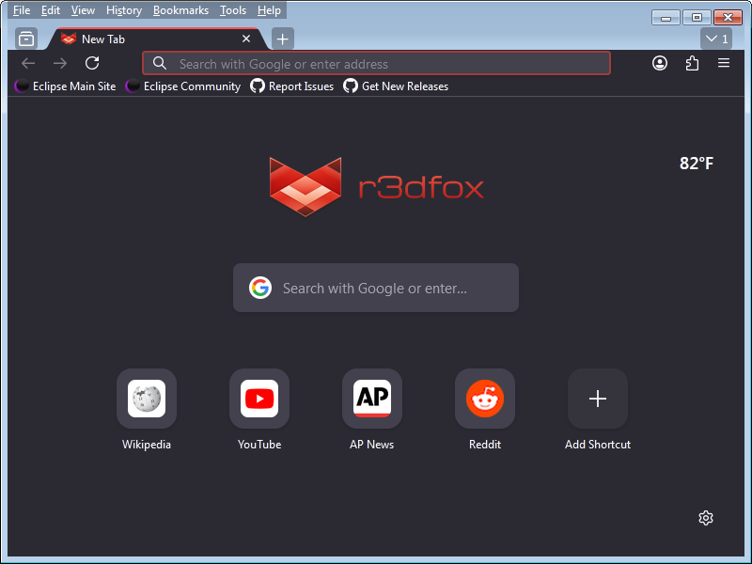Open the History menu
Viewport: 752px width, 564px height.
(x=123, y=10)
